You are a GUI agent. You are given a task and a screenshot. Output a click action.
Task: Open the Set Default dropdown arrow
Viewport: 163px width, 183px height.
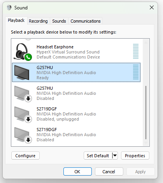click(x=115, y=156)
